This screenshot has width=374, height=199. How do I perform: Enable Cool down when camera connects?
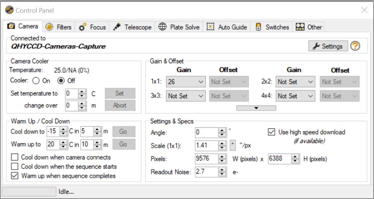pos(15,158)
